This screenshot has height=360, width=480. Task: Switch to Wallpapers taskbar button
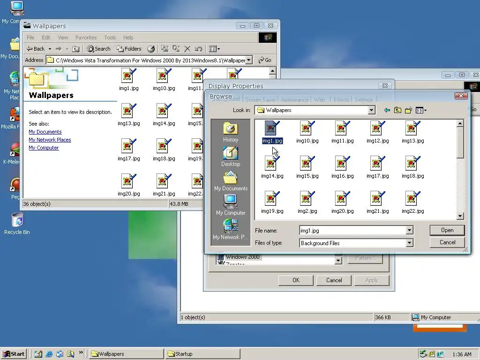(127, 354)
